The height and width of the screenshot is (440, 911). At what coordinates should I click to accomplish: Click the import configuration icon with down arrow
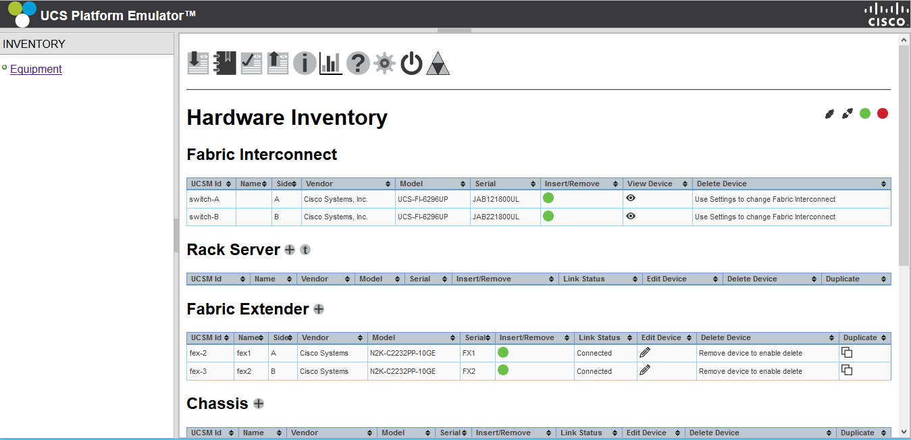(198, 63)
